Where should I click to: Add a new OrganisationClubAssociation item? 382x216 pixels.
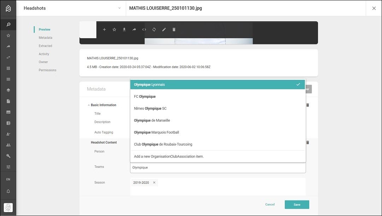[x=218, y=157]
